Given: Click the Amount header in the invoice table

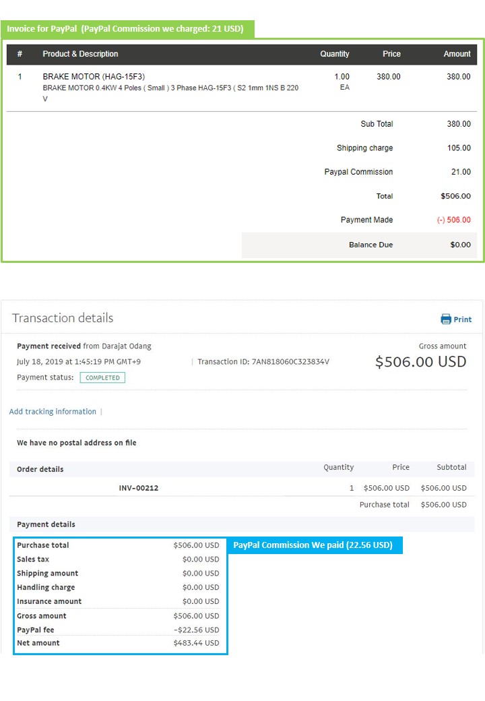Looking at the screenshot, I should [x=457, y=54].
